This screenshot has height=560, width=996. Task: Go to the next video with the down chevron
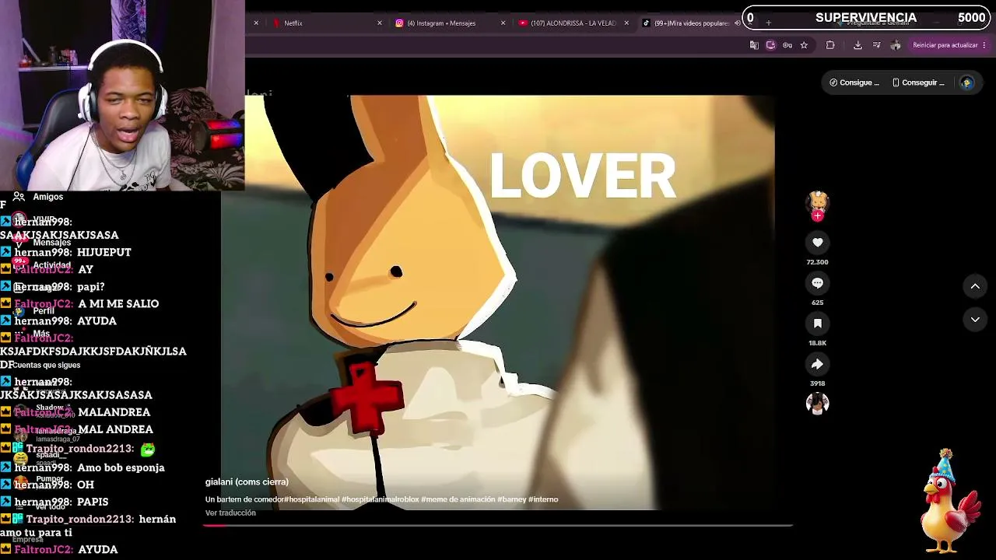(x=975, y=320)
